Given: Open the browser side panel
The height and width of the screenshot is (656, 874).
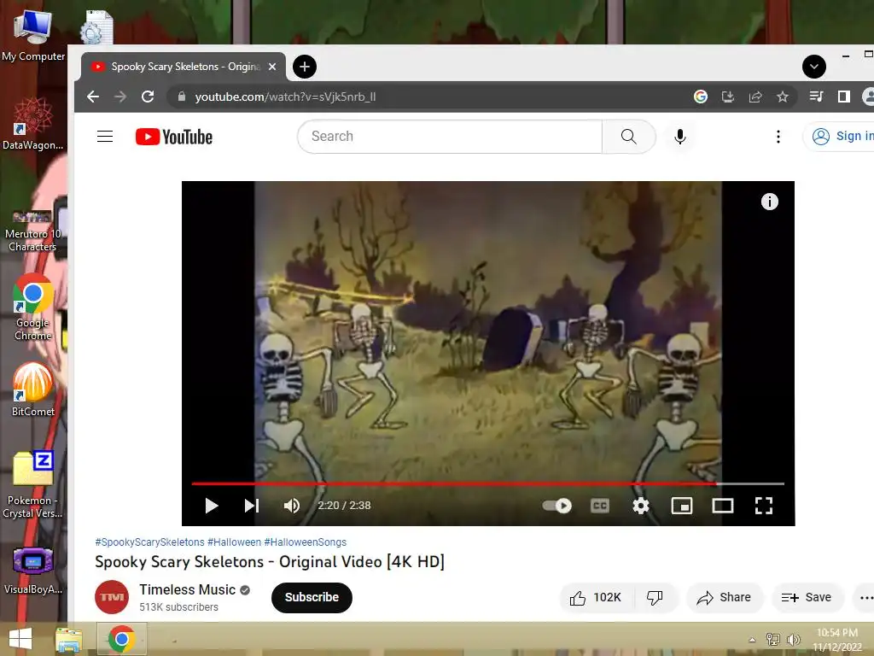Looking at the screenshot, I should pyautogui.click(x=844, y=97).
